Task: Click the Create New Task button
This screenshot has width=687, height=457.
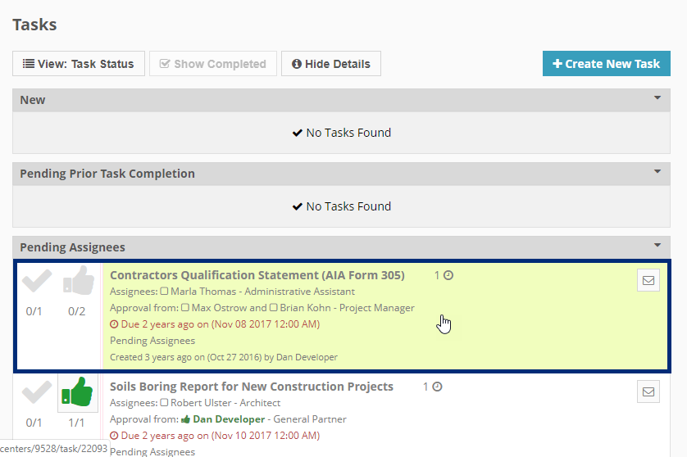Action: click(x=607, y=64)
